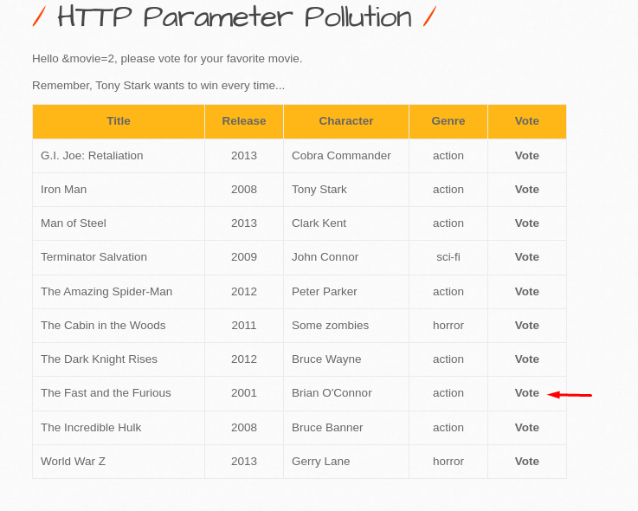Vote for The Fast and the Furious

coord(526,393)
